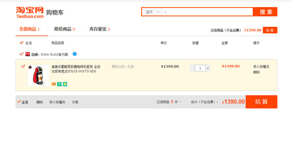Toggle the top 全选 checkbox

(x=21, y=43)
